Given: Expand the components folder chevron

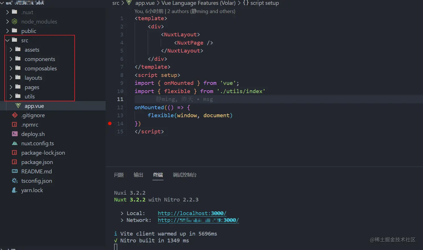Looking at the screenshot, I should coord(11,59).
